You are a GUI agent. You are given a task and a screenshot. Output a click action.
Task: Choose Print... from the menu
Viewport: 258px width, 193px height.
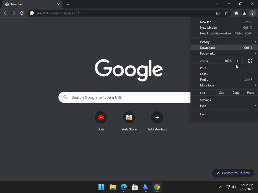(x=224, y=68)
